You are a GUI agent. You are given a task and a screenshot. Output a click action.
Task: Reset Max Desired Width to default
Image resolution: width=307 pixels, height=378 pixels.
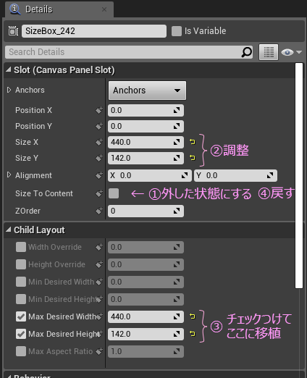pos(192,316)
